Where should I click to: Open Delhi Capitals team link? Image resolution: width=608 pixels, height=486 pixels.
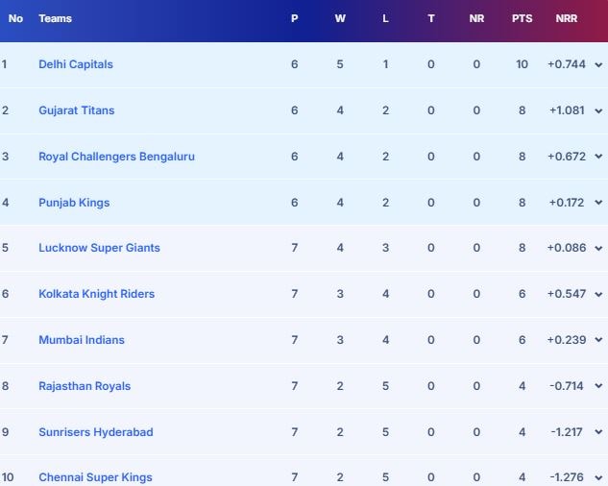(x=76, y=64)
